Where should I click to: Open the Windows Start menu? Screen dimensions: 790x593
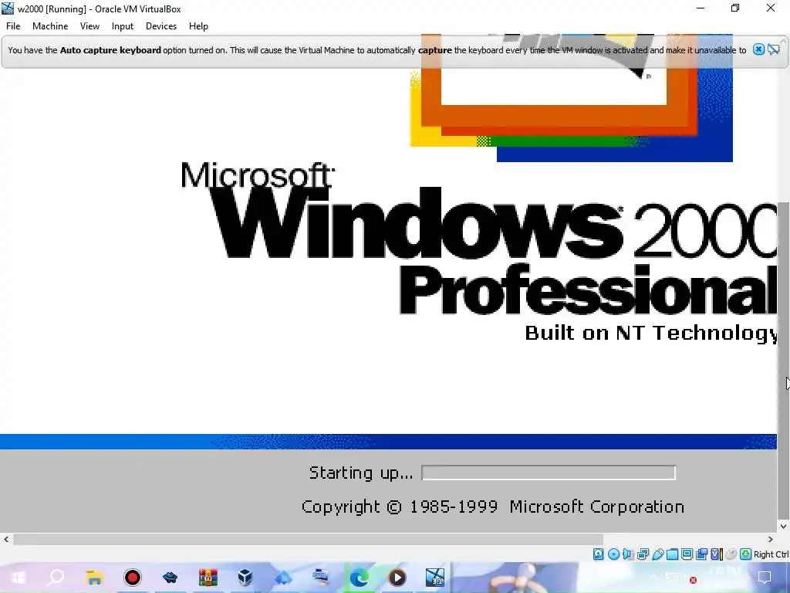click(19, 578)
